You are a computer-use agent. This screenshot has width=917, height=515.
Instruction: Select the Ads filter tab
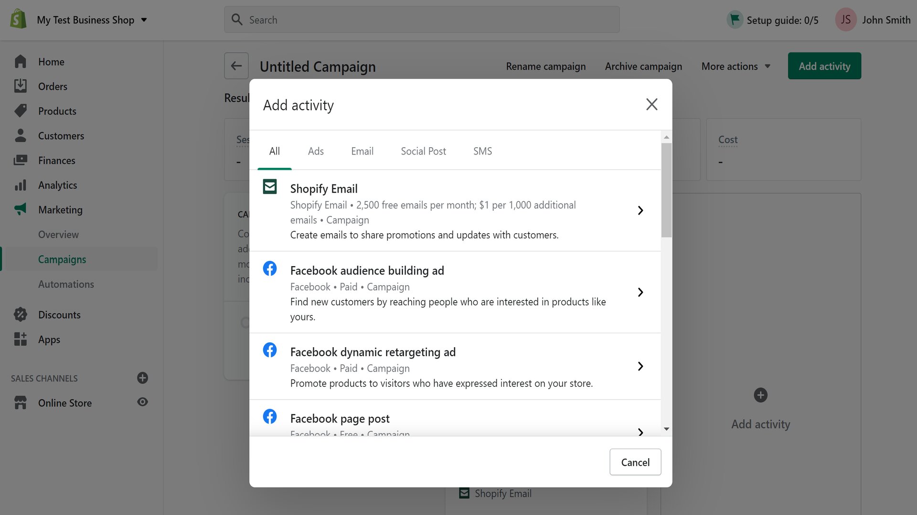[x=316, y=151]
